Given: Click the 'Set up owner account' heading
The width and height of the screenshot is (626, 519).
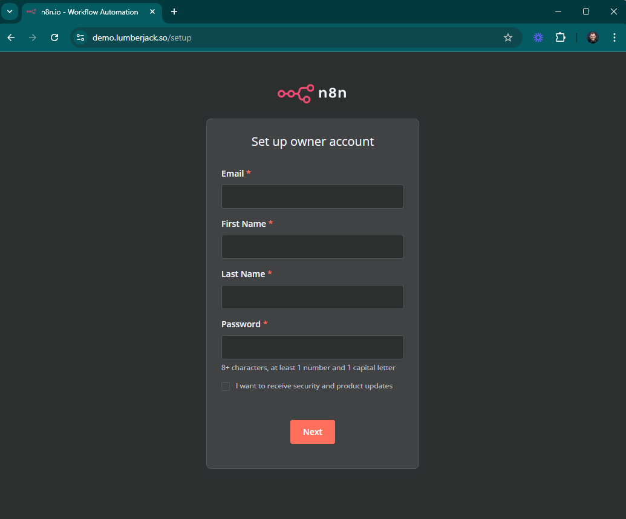Looking at the screenshot, I should click(x=313, y=142).
